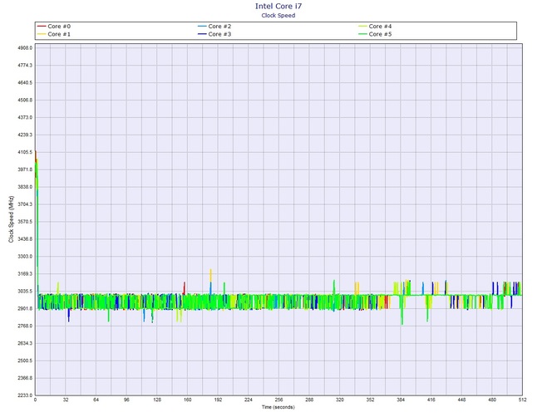Click the Core #5 legend entry
Screen dimensions: 557x417
click(375, 34)
